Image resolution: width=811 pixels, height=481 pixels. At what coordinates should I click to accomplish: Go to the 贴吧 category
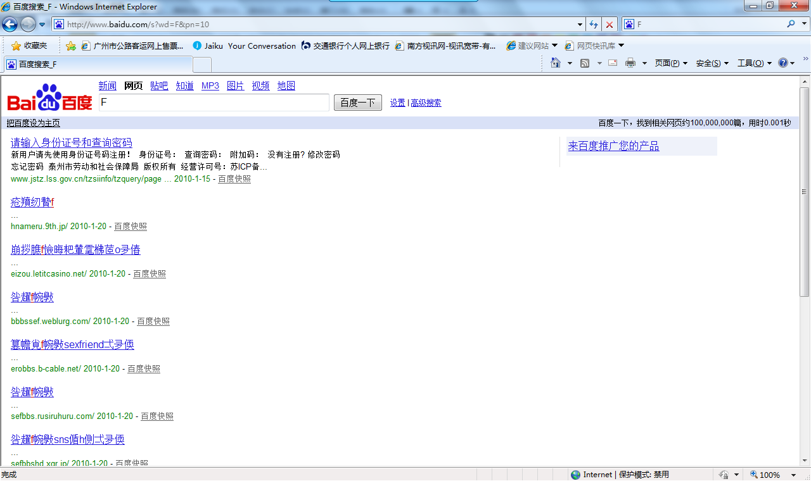(x=159, y=86)
